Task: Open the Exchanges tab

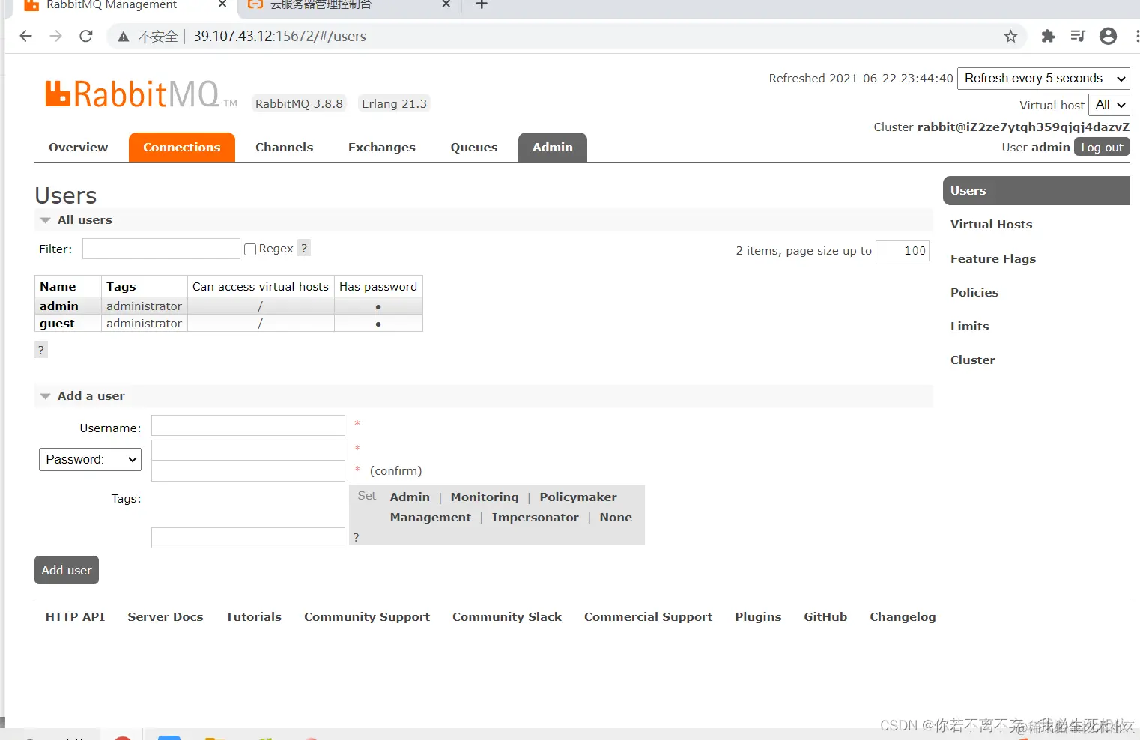Action: tap(382, 148)
